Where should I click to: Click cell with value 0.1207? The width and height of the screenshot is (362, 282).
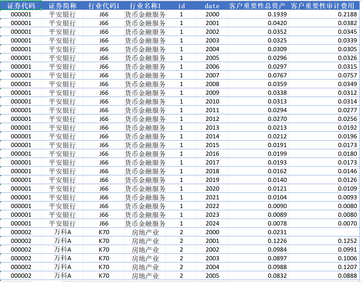tap(324, 267)
